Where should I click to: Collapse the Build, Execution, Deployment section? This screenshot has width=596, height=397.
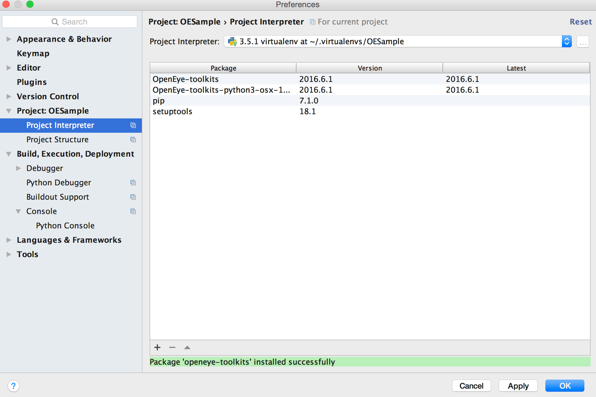[8, 154]
